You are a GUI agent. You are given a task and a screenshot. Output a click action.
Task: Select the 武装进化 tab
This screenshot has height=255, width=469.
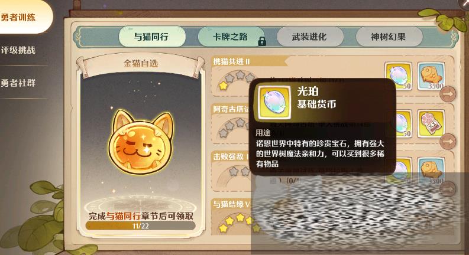coord(310,37)
